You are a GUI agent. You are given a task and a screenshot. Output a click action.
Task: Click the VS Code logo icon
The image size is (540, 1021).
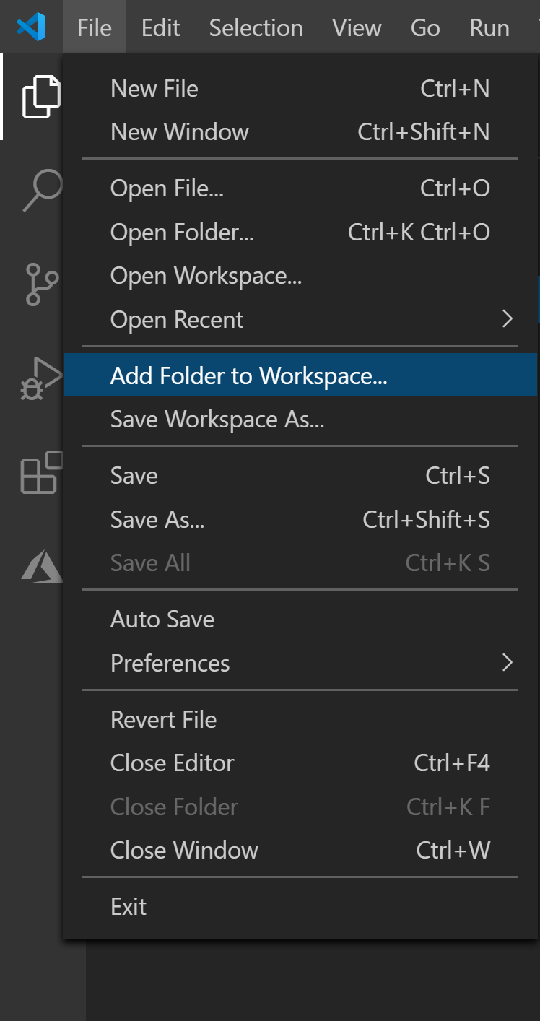pos(31,27)
